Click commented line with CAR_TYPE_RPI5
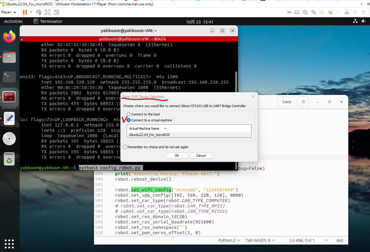This screenshot has width=370, height=252. [x=170, y=206]
